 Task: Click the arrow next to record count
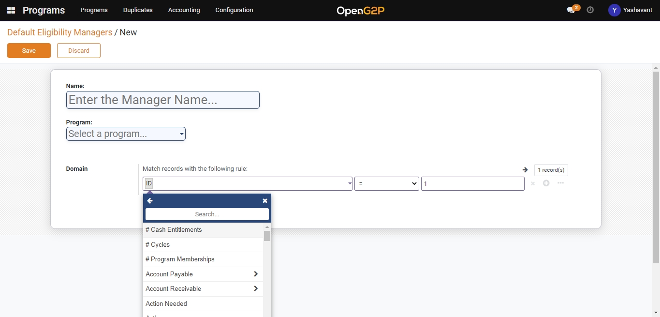pyautogui.click(x=525, y=170)
